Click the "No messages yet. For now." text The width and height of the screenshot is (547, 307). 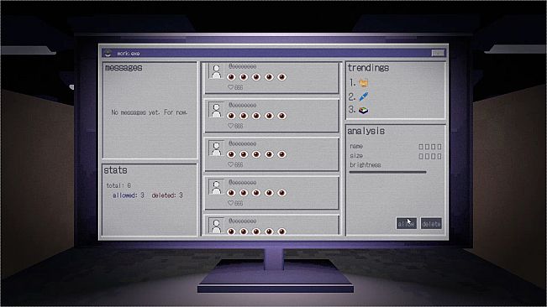150,112
